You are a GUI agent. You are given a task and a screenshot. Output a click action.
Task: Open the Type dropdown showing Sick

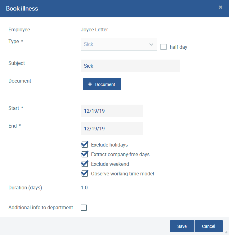coord(119,44)
